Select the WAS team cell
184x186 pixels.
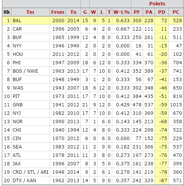pyautogui.click(x=31, y=88)
